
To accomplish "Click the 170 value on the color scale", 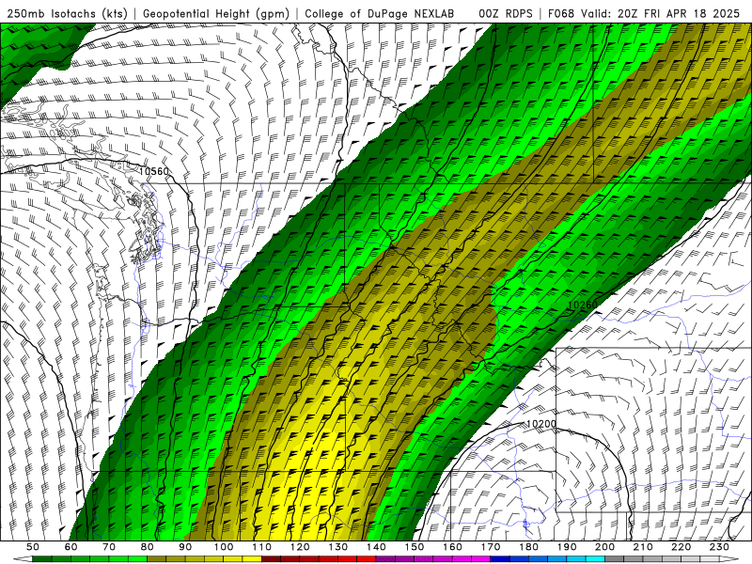I will point(491,547).
